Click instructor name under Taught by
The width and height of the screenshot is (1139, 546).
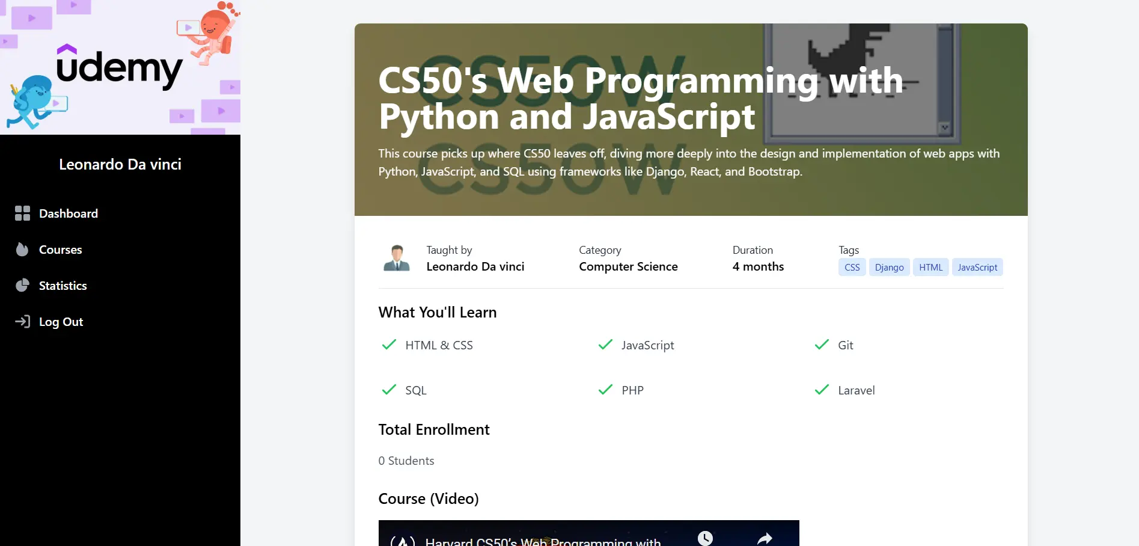click(475, 266)
